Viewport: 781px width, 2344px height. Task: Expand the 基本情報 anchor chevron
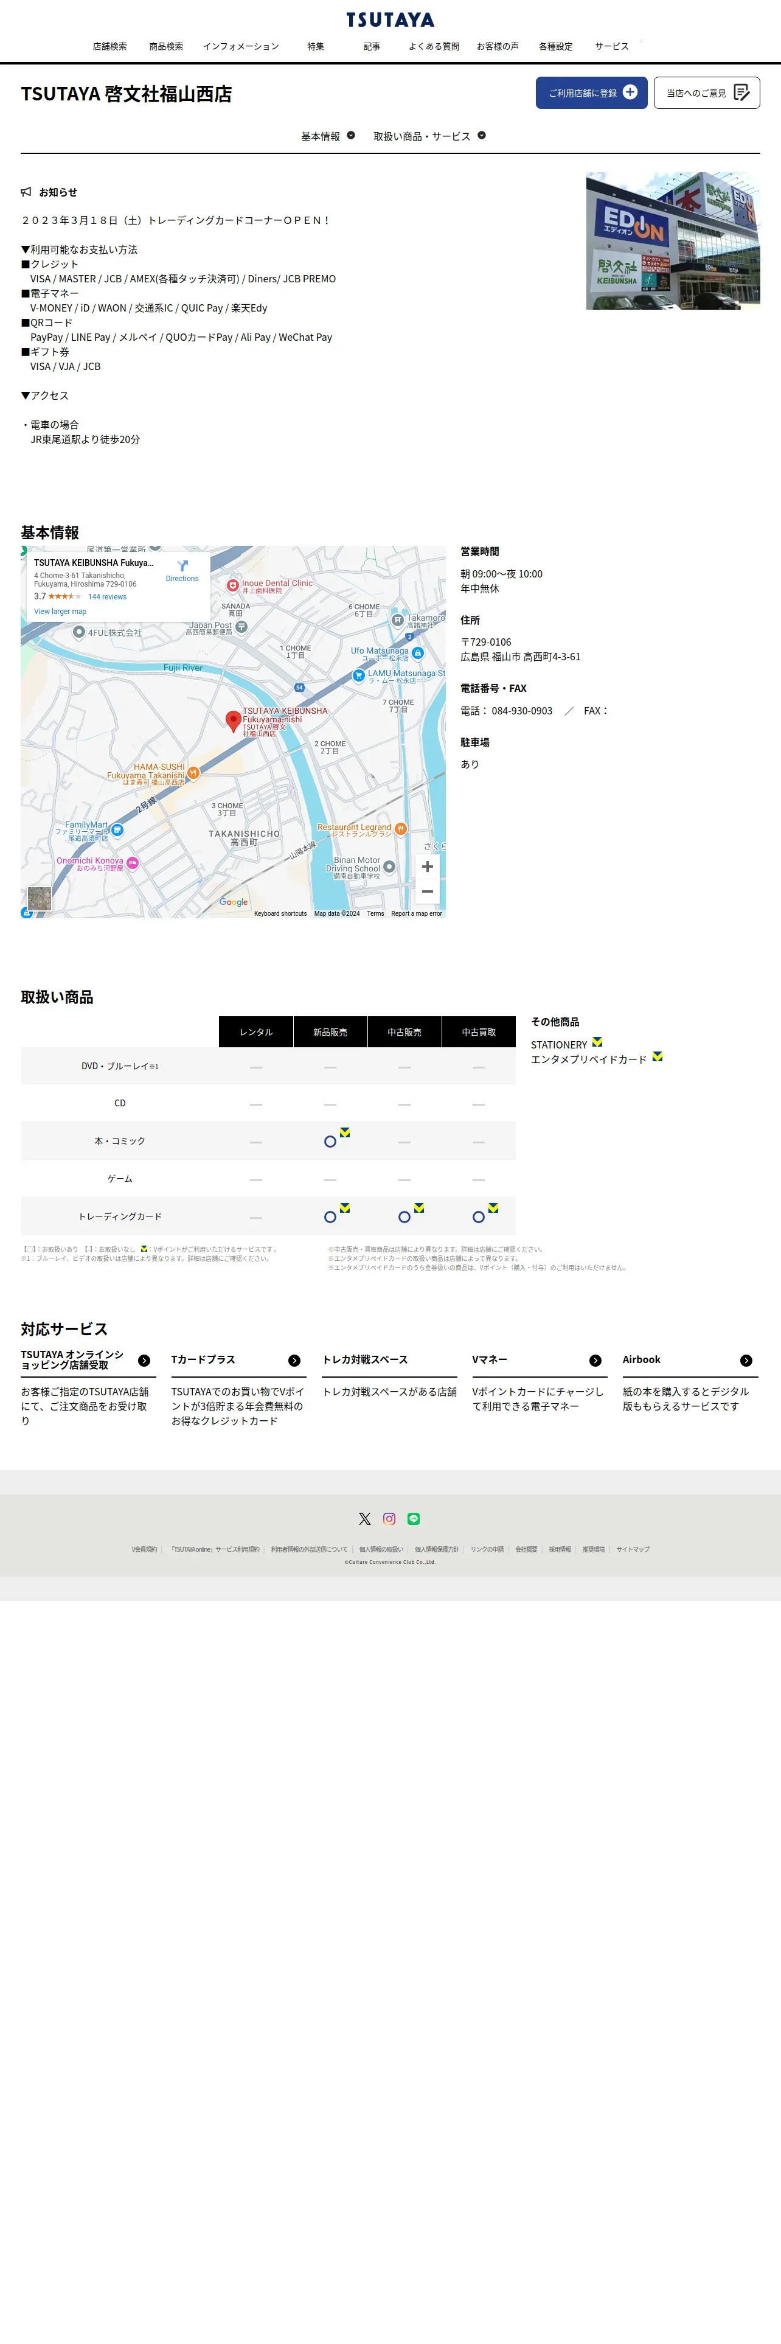point(351,136)
